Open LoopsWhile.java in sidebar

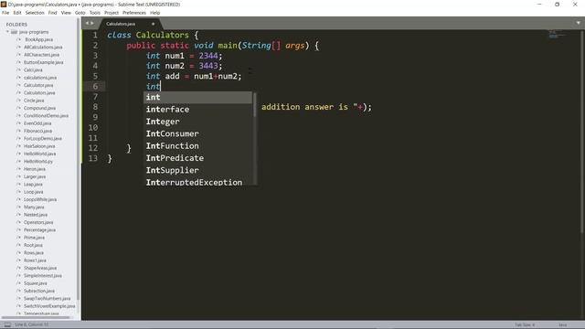[40, 199]
